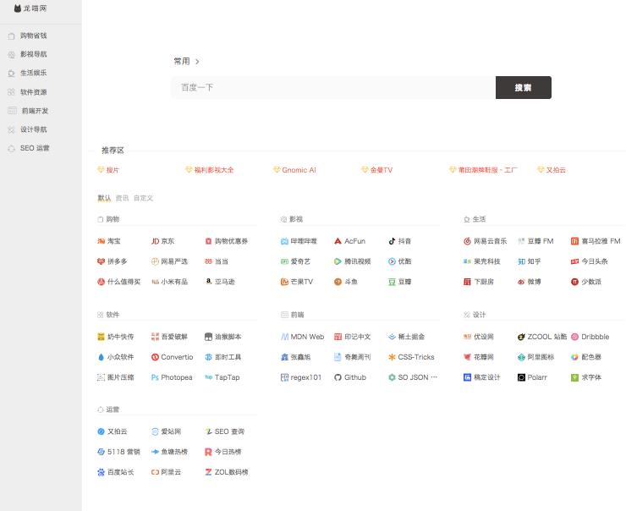Click the JD 京东 logo icon

(155, 241)
